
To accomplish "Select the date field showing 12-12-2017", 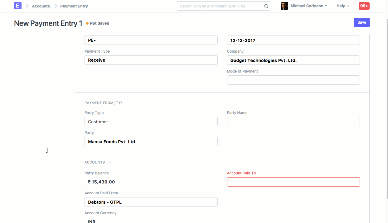I will click(293, 40).
